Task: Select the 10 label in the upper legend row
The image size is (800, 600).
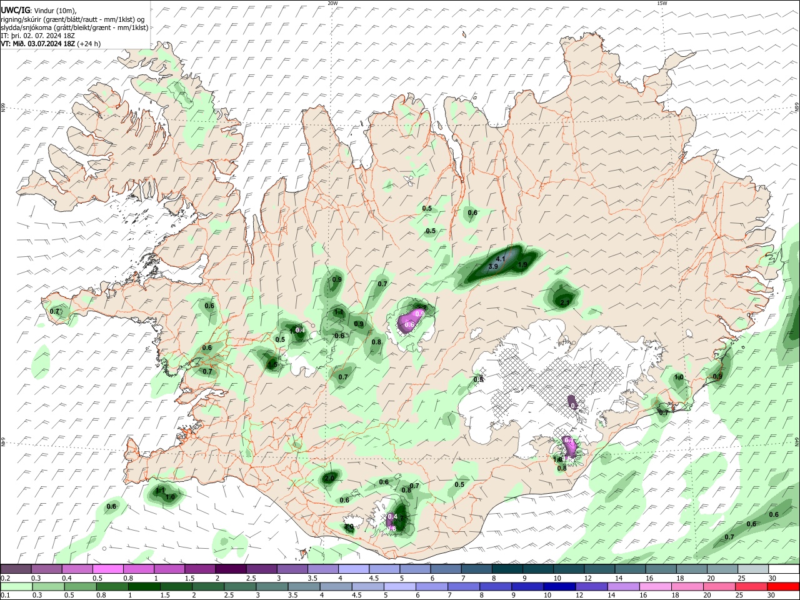Action: pos(557,578)
